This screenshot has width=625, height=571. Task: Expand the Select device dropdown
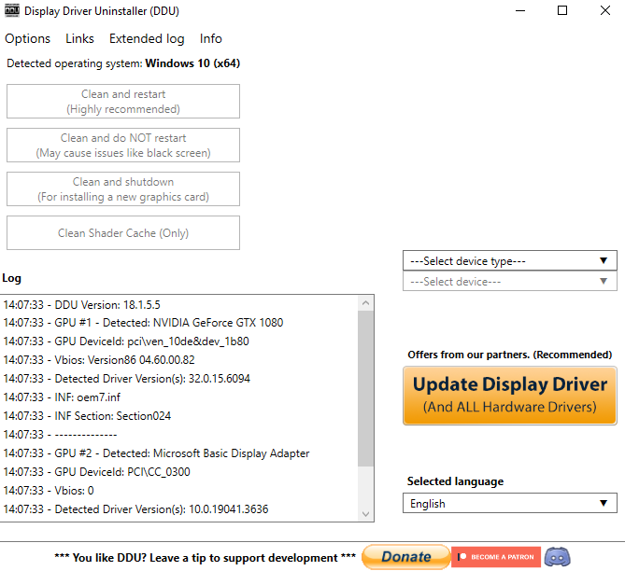tap(510, 282)
